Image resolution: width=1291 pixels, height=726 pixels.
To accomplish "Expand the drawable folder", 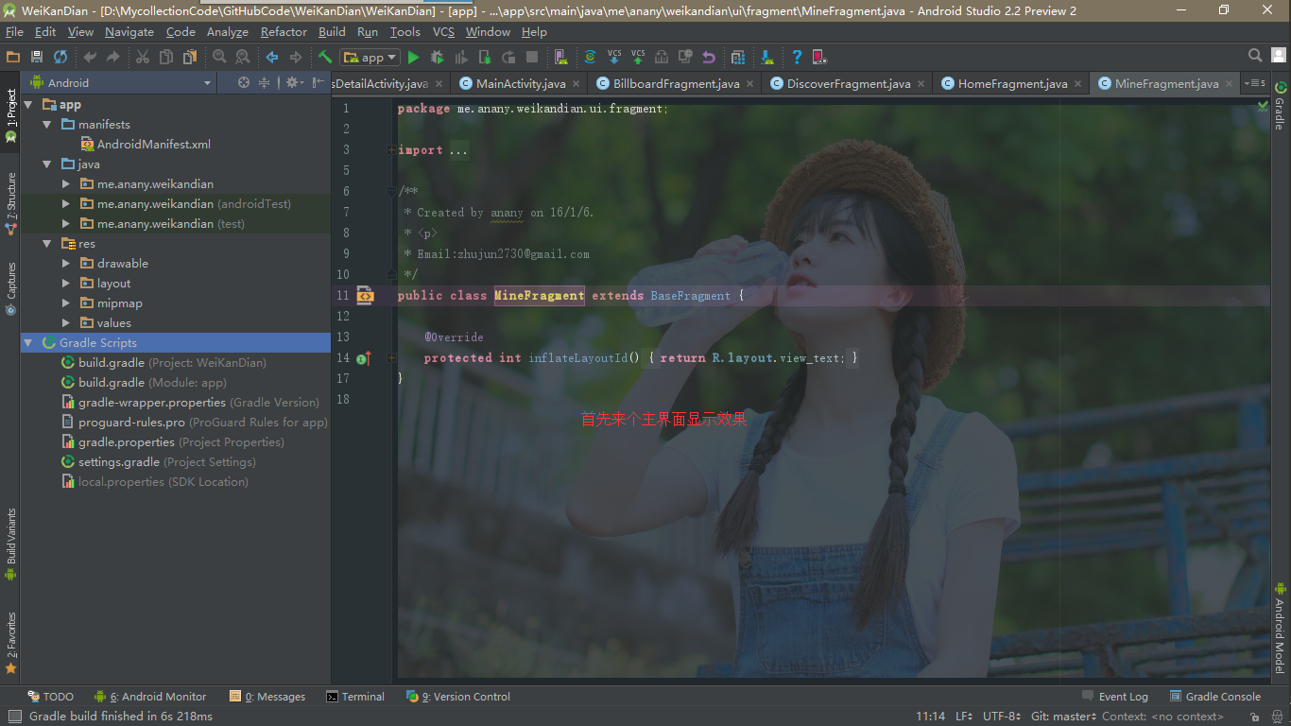I will (66, 264).
